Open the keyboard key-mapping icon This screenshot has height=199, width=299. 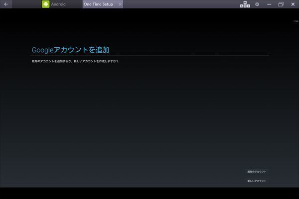(x=245, y=4)
